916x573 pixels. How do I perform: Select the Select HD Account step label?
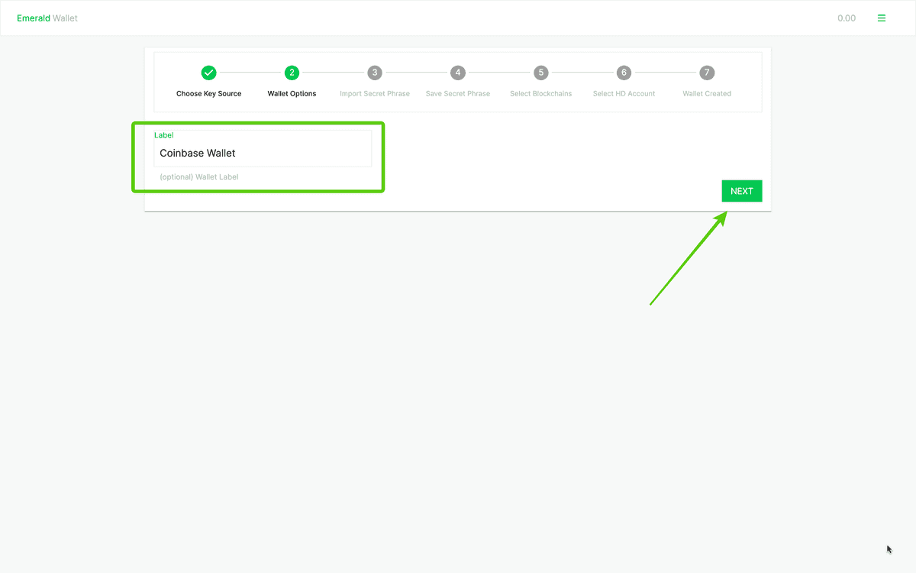pos(624,94)
